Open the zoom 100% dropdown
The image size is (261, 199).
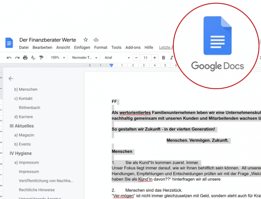tap(58, 58)
